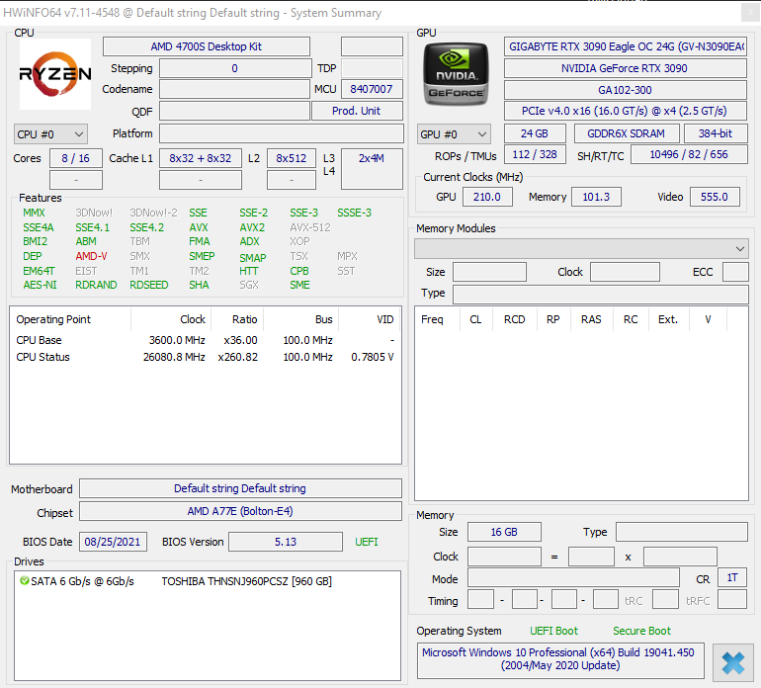Click the SH/RT/TC value 10496 / 82 / 656
Viewport: 761px width, 688px height.
pos(689,154)
